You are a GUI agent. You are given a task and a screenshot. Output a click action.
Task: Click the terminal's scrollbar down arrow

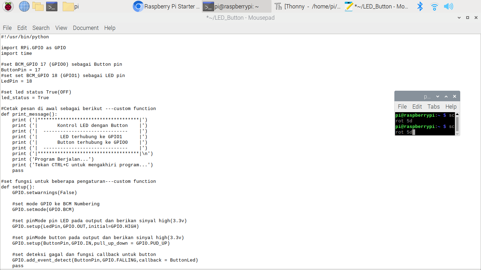(457, 134)
